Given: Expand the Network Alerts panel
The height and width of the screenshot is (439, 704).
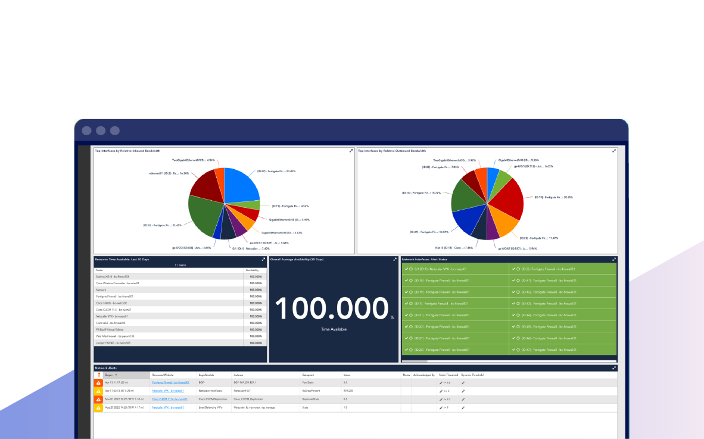Looking at the screenshot, I should coord(613,368).
